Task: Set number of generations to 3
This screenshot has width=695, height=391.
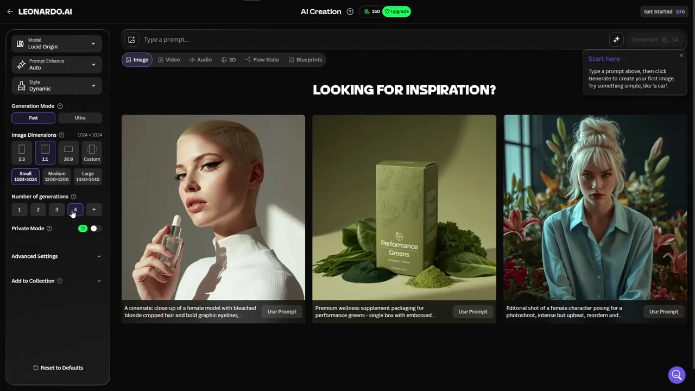Action: [56, 210]
